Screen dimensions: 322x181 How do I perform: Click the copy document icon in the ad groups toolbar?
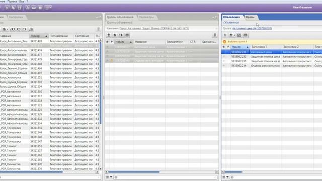[x=115, y=35]
